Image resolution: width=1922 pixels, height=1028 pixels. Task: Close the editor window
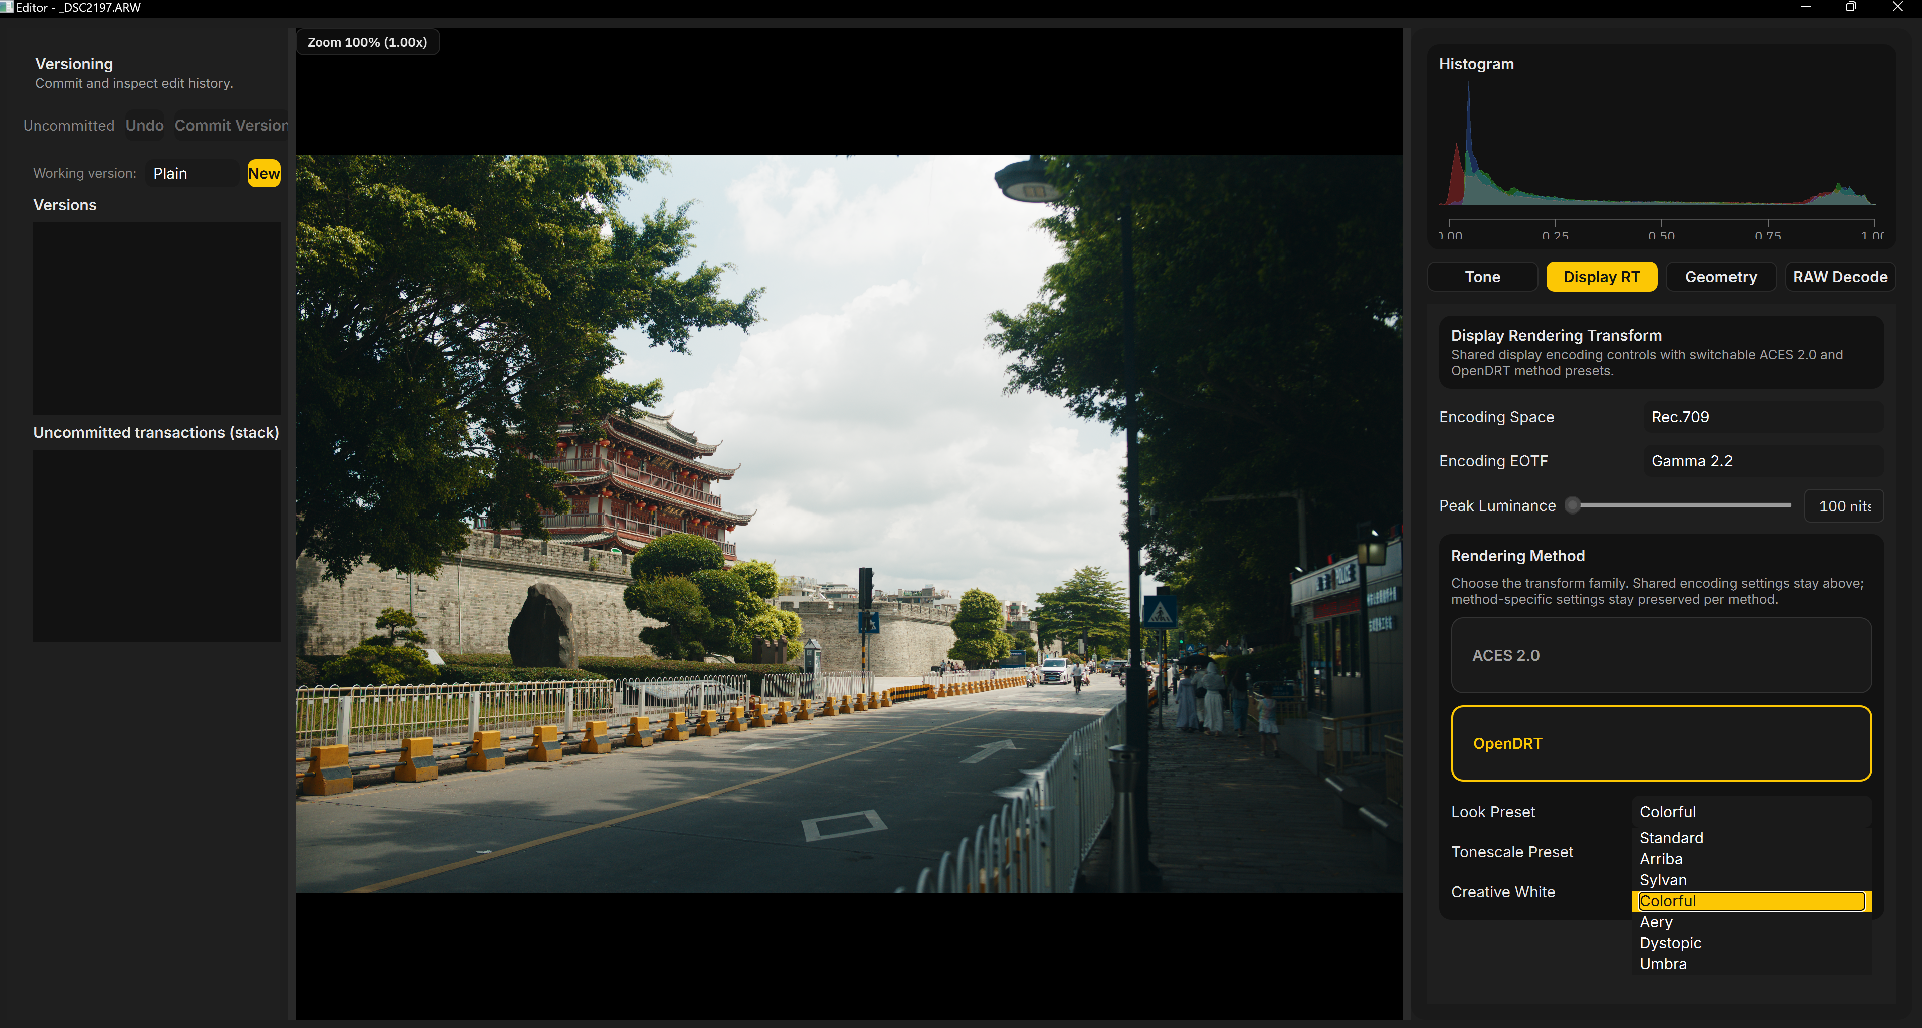coord(1897,7)
